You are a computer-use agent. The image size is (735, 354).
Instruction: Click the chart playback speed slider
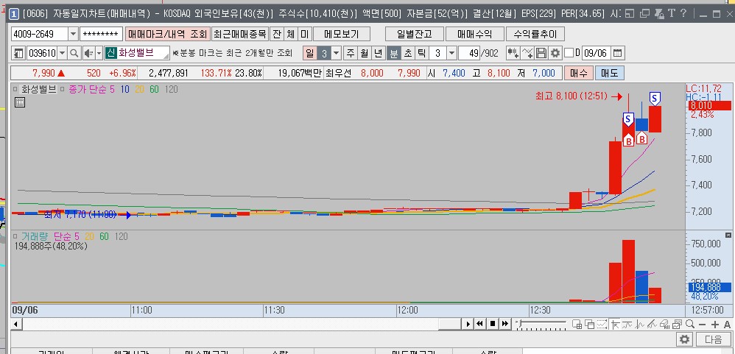[540, 324]
